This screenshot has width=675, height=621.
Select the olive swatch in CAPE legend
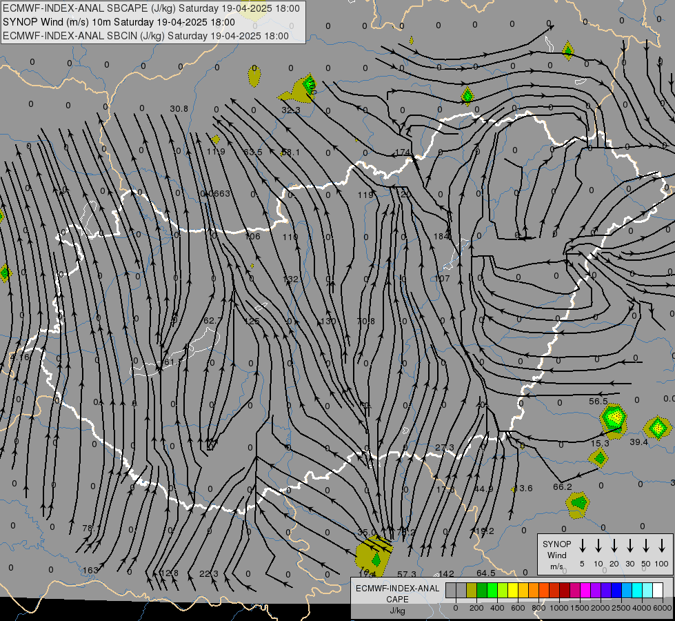(472, 590)
